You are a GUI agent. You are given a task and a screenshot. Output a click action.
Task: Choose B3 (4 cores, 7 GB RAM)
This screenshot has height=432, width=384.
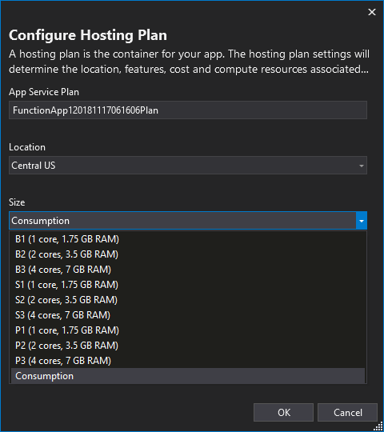pos(188,270)
